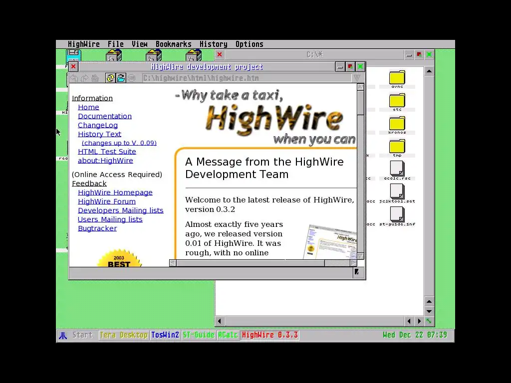Click far-left arrow of C:\ window horizontal scrollbar
This screenshot has width=511, height=383.
pyautogui.click(x=220, y=322)
